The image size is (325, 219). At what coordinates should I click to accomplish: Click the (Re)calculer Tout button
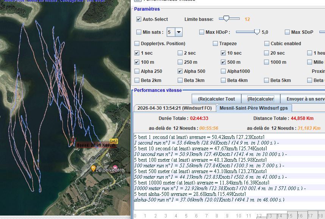point(216,99)
